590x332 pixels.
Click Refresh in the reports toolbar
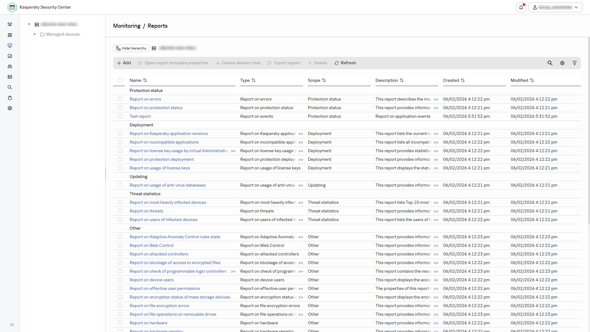point(345,63)
